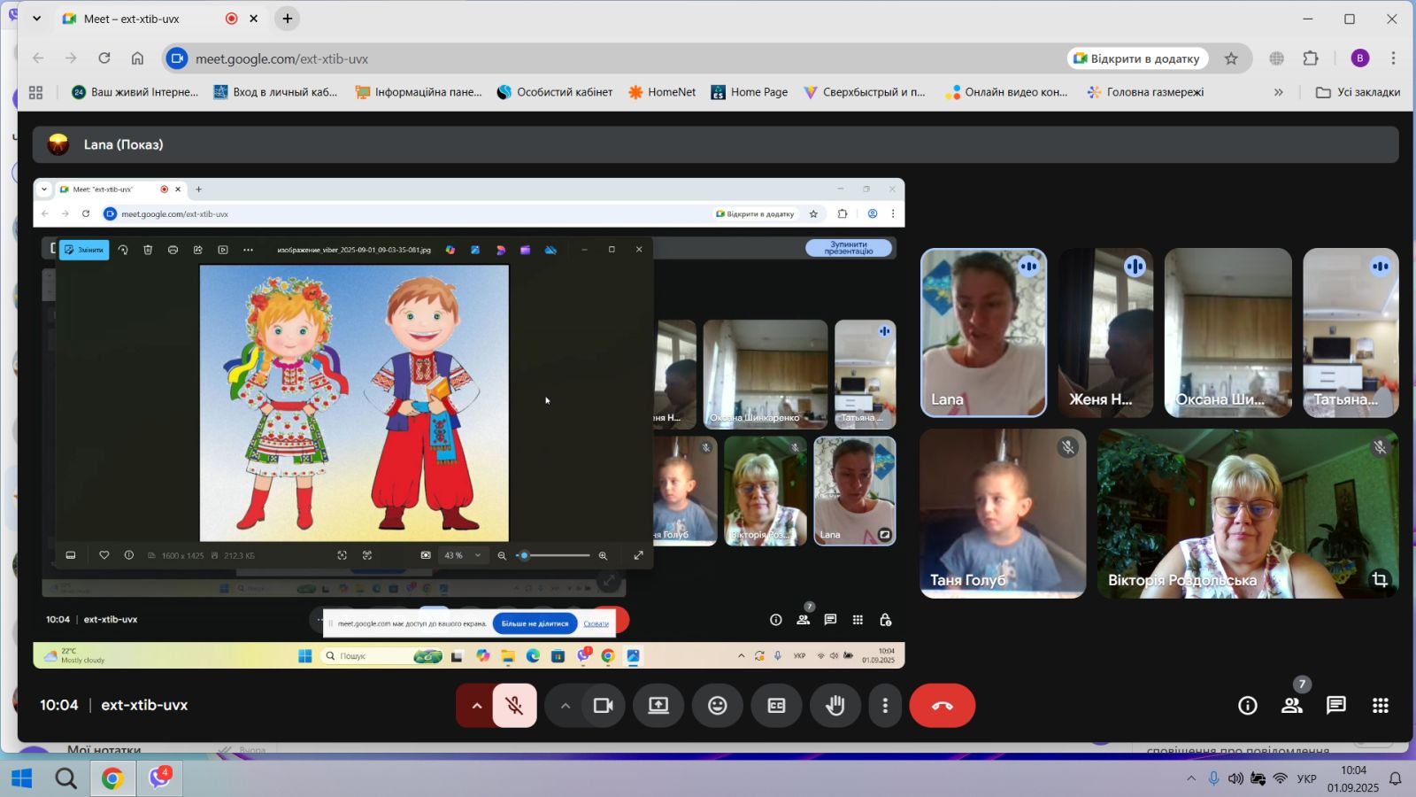This screenshot has height=797, width=1416.
Task: Toggle the camera button
Action: click(604, 706)
